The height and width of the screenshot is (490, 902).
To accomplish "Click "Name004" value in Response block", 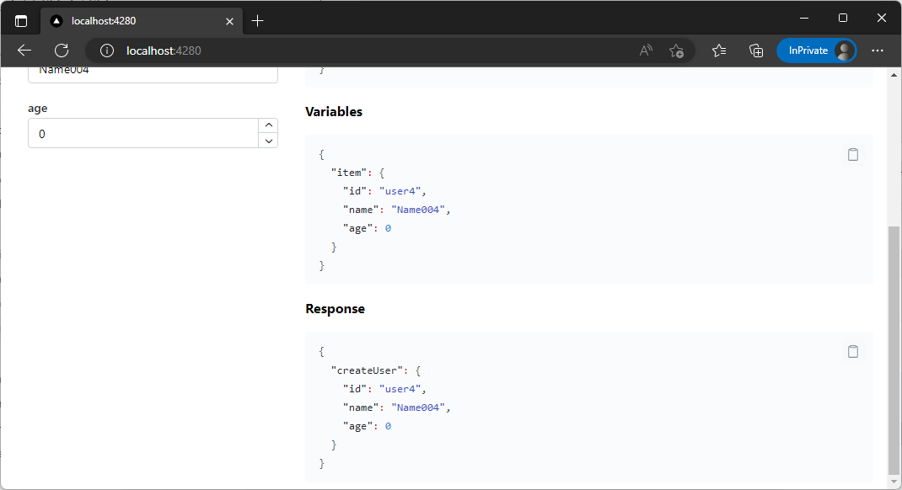I will point(418,407).
